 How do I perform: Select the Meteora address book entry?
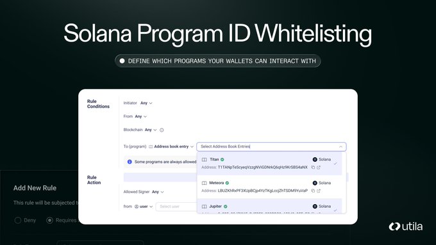click(269, 187)
